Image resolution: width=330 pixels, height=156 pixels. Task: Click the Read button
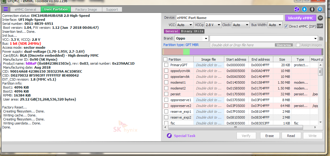(x=291, y=136)
